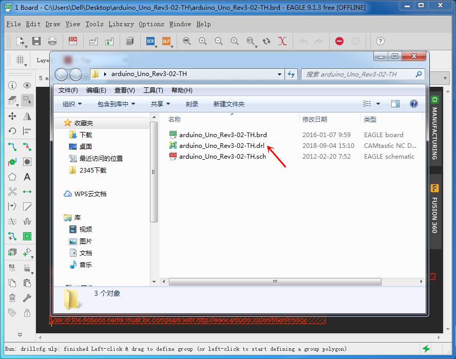Select the Polygon tool
This screenshot has width=456, height=359.
pos(12,177)
